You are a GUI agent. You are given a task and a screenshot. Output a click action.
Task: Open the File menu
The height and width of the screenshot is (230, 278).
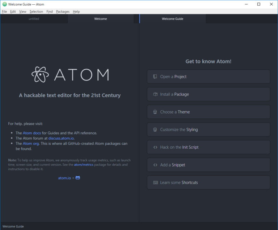coord(4,12)
